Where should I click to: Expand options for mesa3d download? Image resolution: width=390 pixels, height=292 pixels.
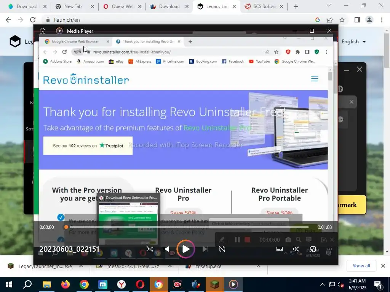(169, 266)
